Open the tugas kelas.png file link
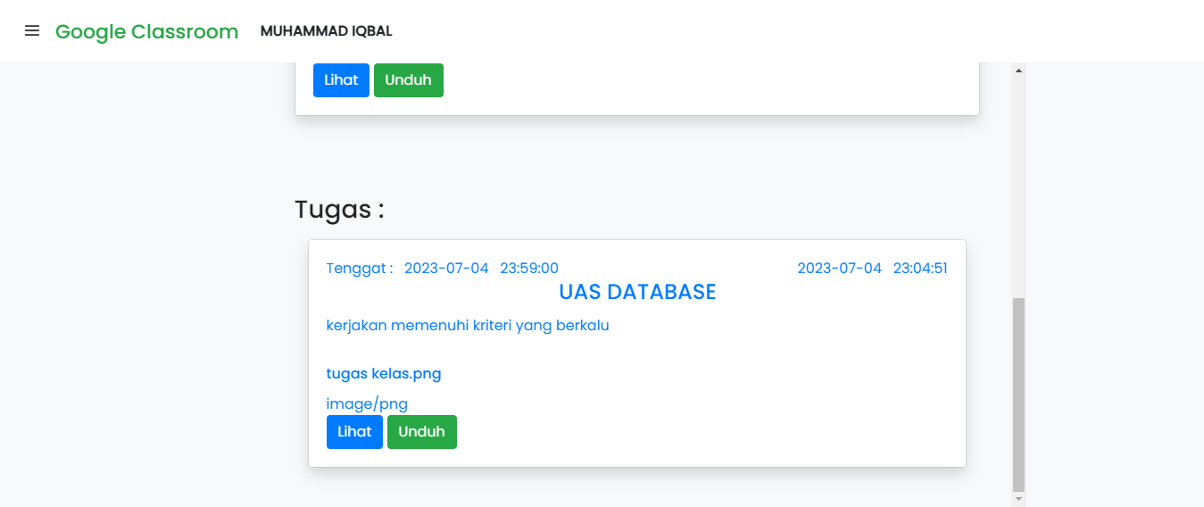1204x507 pixels. point(384,374)
